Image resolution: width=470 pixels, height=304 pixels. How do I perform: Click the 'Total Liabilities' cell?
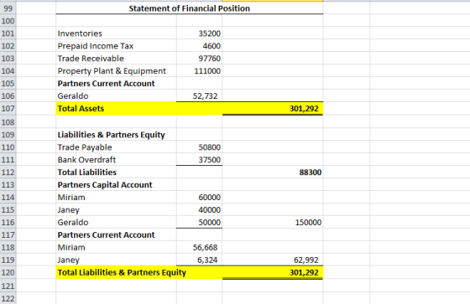[116, 173]
